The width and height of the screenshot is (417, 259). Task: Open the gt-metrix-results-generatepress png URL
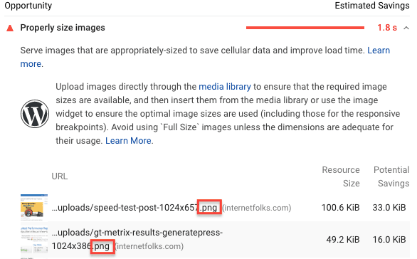(137, 239)
